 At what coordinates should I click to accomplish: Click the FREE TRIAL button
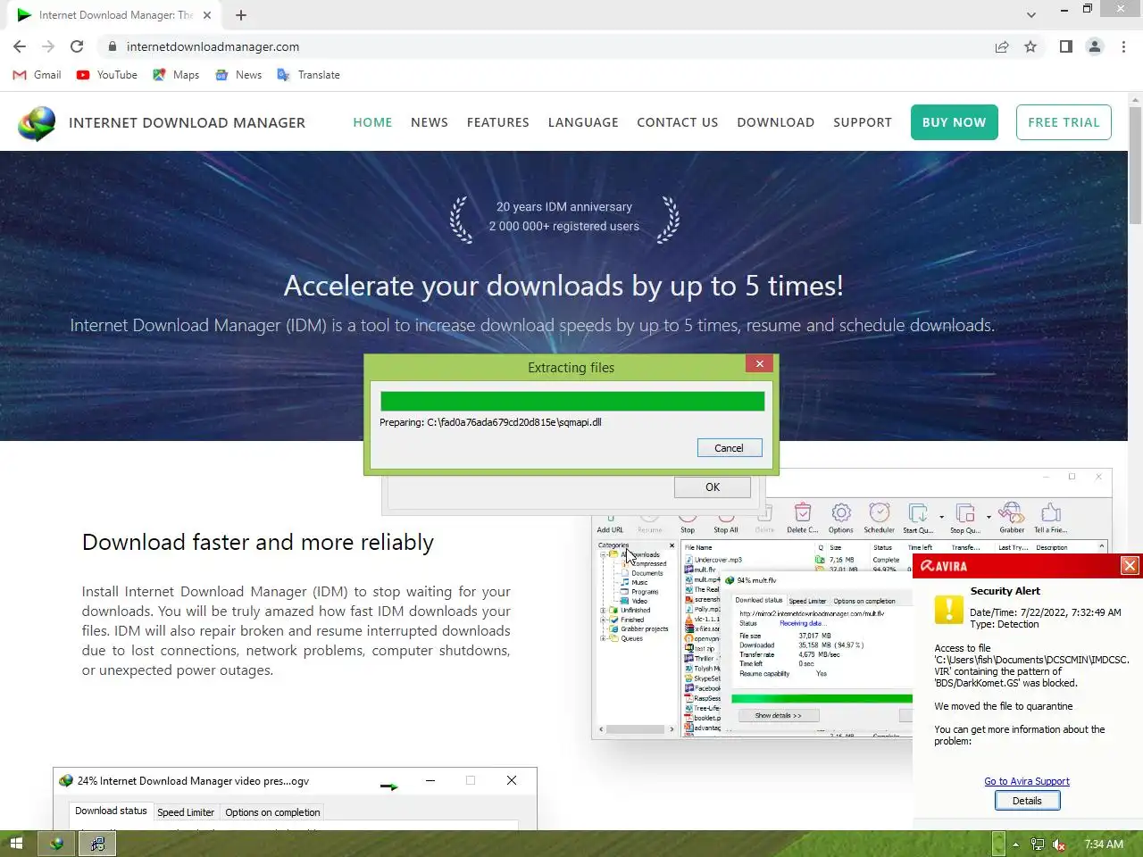tap(1064, 122)
